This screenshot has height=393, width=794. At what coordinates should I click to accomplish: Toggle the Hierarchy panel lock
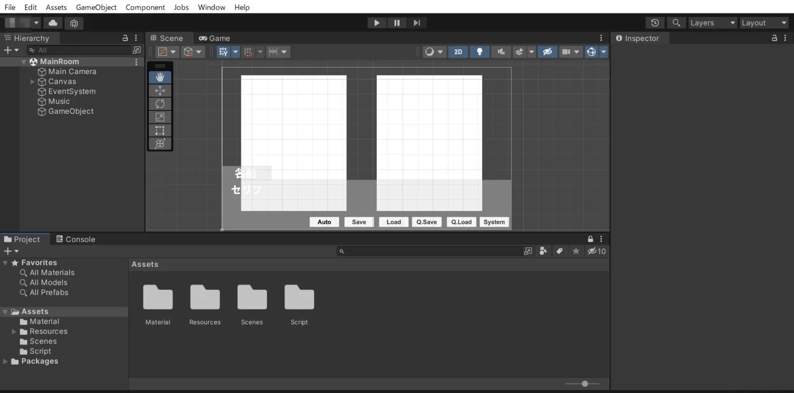point(125,38)
